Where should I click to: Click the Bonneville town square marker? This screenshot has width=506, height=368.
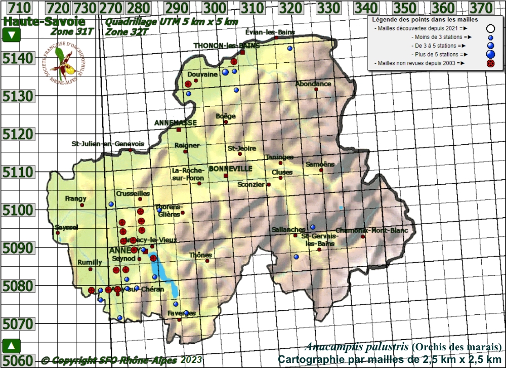point(226,176)
